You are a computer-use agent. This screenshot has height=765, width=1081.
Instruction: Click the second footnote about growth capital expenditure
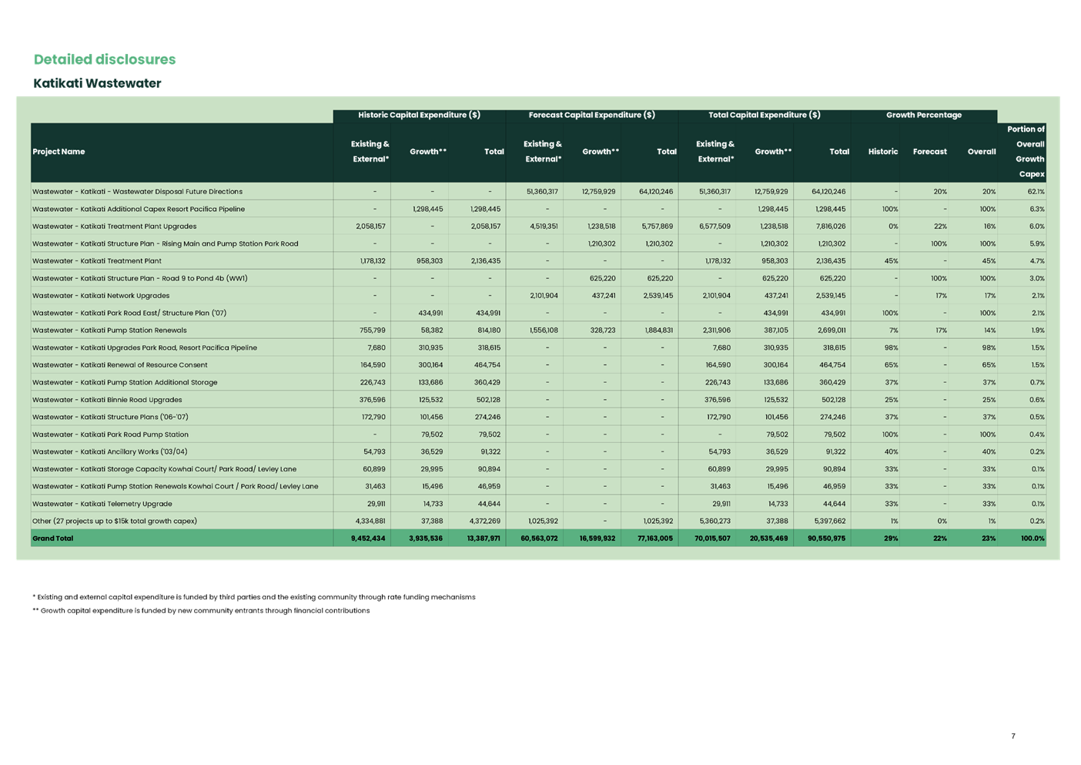201,611
